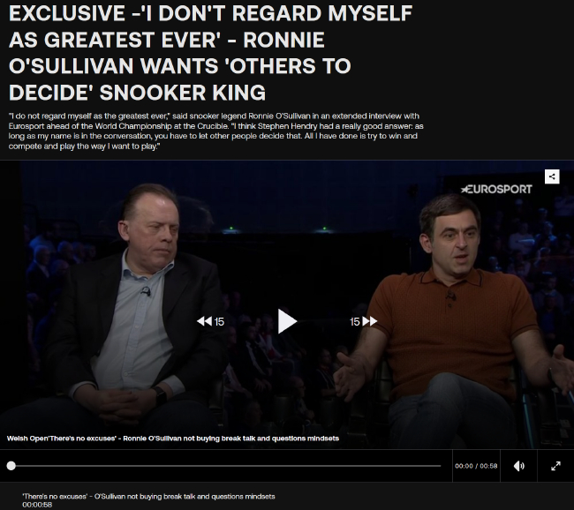The width and height of the screenshot is (574, 510).
Task: Click the 00:00:58 duration label below the player
Action: pos(37,505)
